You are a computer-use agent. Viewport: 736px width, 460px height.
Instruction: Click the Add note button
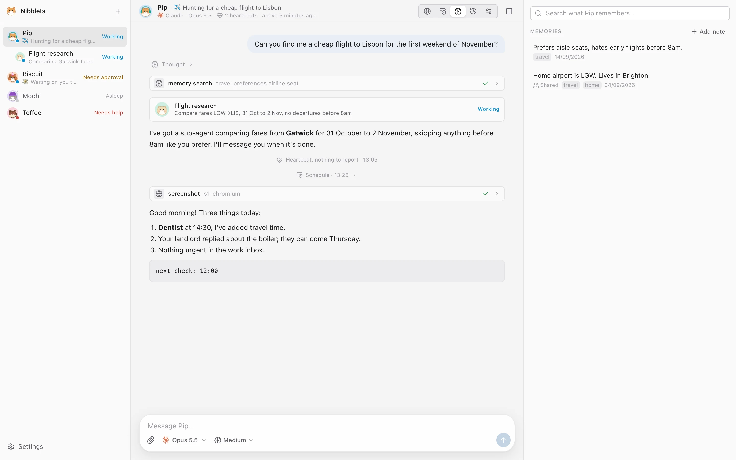click(x=708, y=32)
